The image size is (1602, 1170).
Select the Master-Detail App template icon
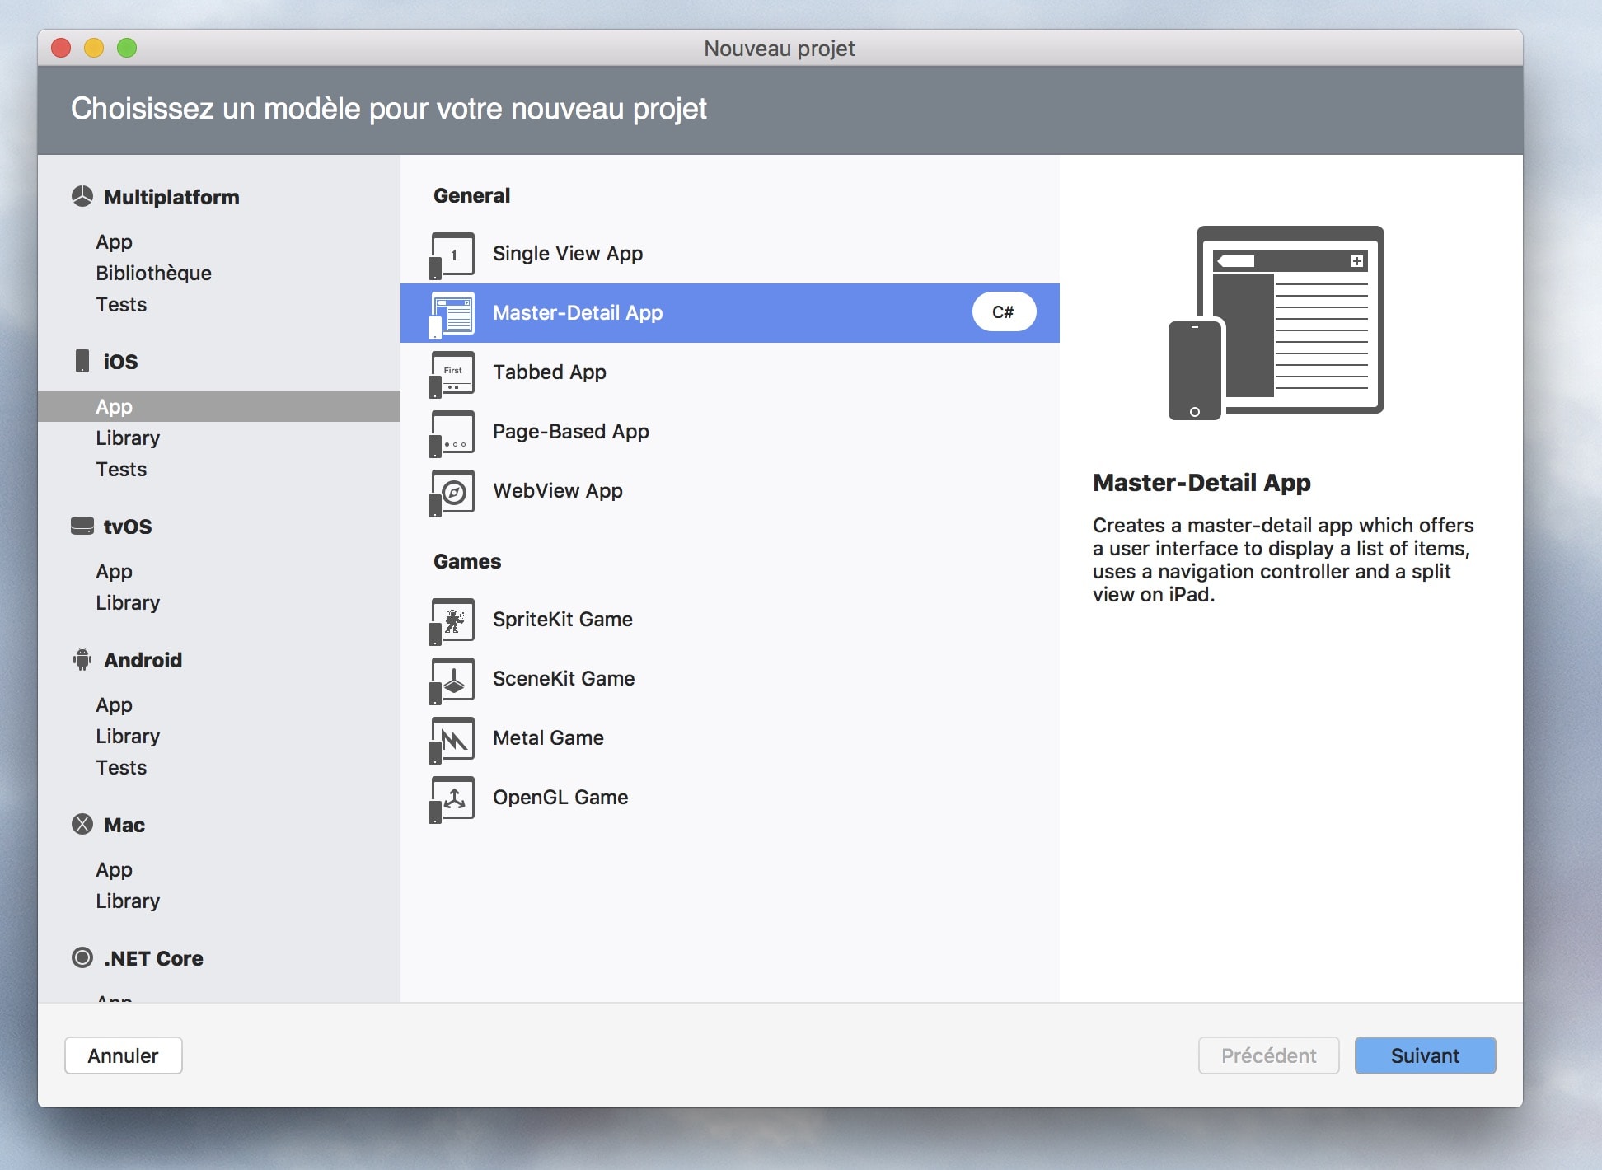click(x=452, y=314)
